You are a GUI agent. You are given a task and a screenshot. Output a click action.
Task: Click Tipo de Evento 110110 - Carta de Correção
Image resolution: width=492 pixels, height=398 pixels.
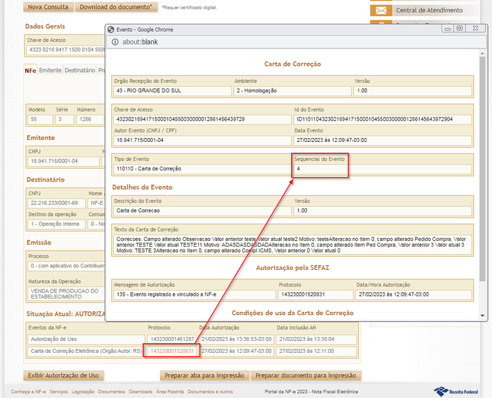(202, 169)
